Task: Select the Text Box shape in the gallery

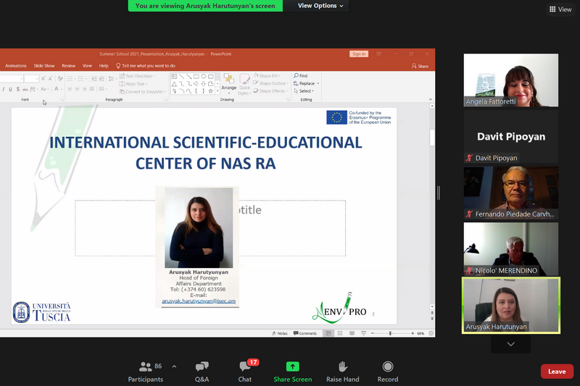Action: (174, 77)
